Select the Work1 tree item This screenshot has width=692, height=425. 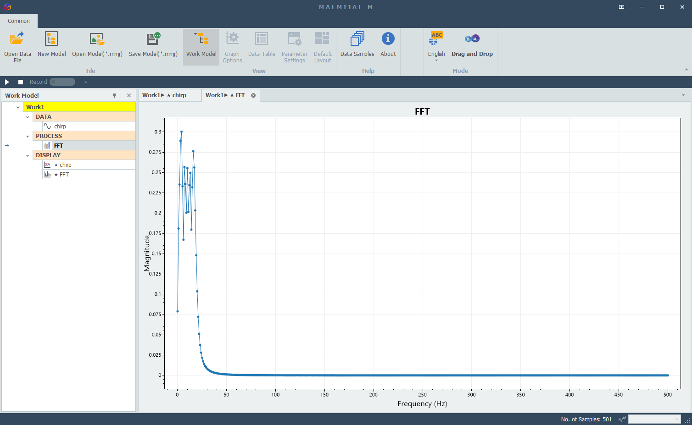[79, 107]
